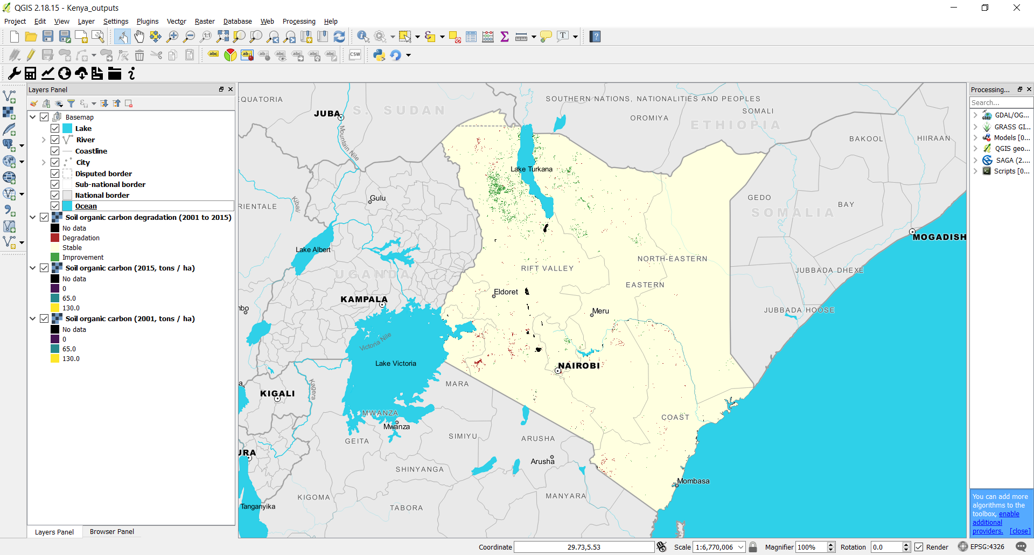1034x555 pixels.
Task: Activate the Zoom In magnifier tool
Action: coord(172,37)
